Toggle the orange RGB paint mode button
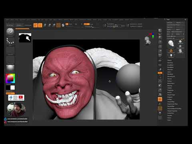The height and width of the screenshot is (144, 192). coord(67,24)
